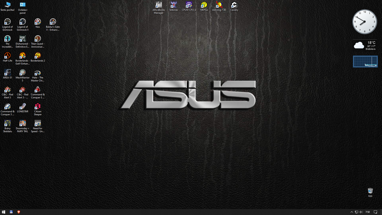This screenshot has width=382, height=215.
Task: Open the Tento počítač desktop icon
Action: [x=7, y=7]
